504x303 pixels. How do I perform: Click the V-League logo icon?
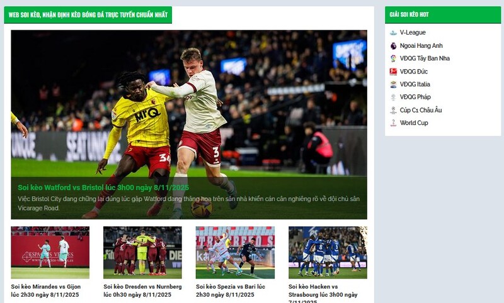click(393, 33)
